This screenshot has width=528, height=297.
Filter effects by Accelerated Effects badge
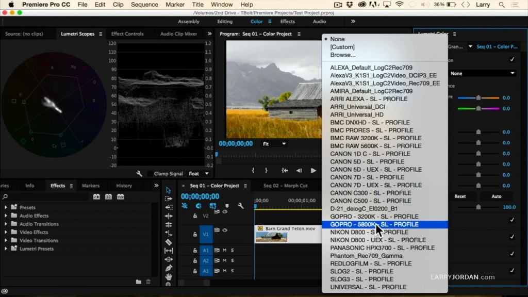click(x=96, y=196)
